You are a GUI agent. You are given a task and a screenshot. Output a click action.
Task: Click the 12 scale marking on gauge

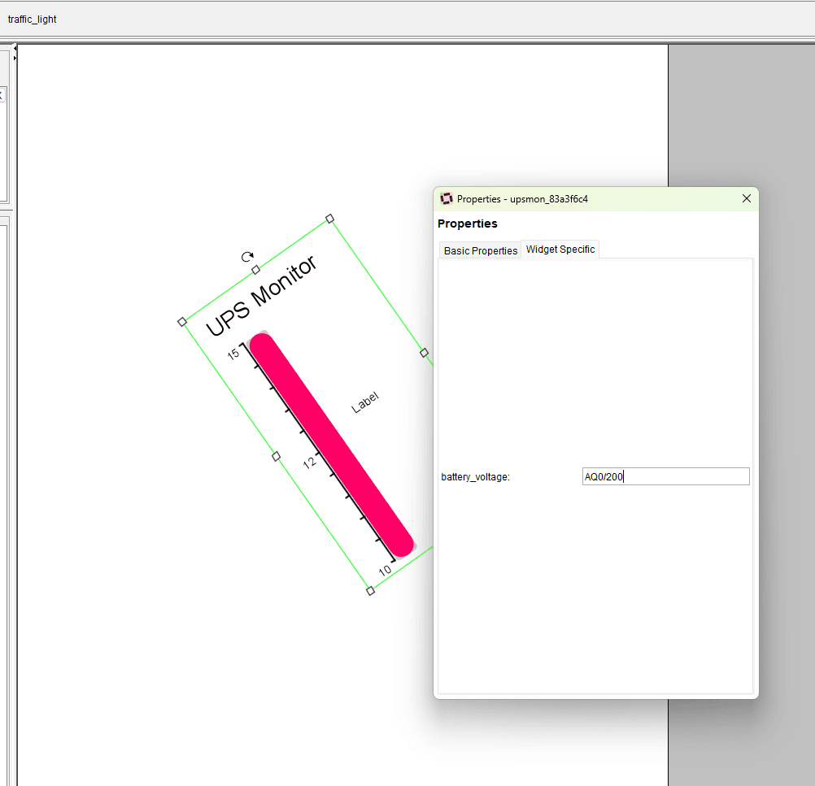tap(309, 462)
